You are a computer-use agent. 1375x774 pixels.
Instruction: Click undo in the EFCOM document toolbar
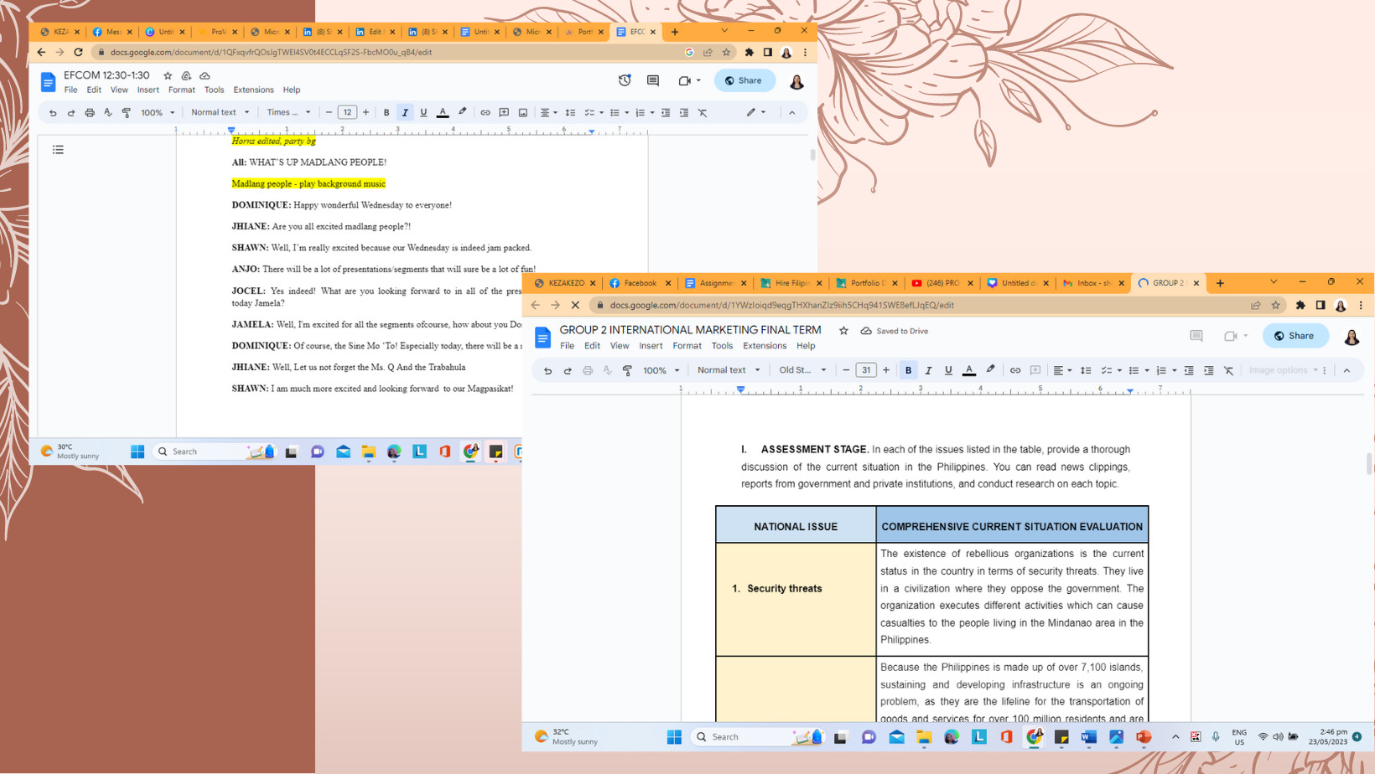(x=53, y=112)
